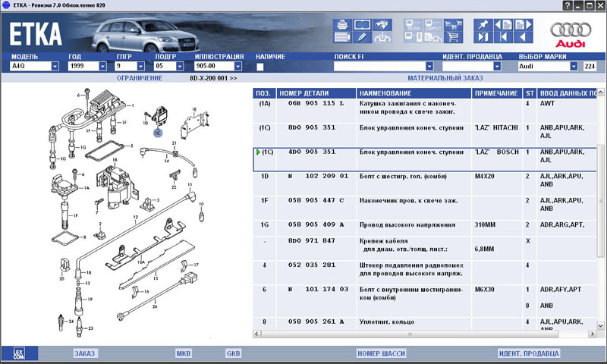Image resolution: width=607 pixels, height=364 pixels.
Task: Select part number 06B 905 115 L
Action: coord(316,103)
